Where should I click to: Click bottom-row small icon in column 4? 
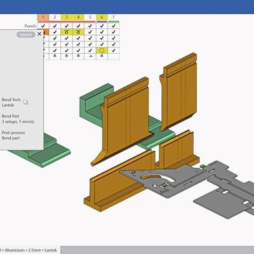click(x=78, y=56)
